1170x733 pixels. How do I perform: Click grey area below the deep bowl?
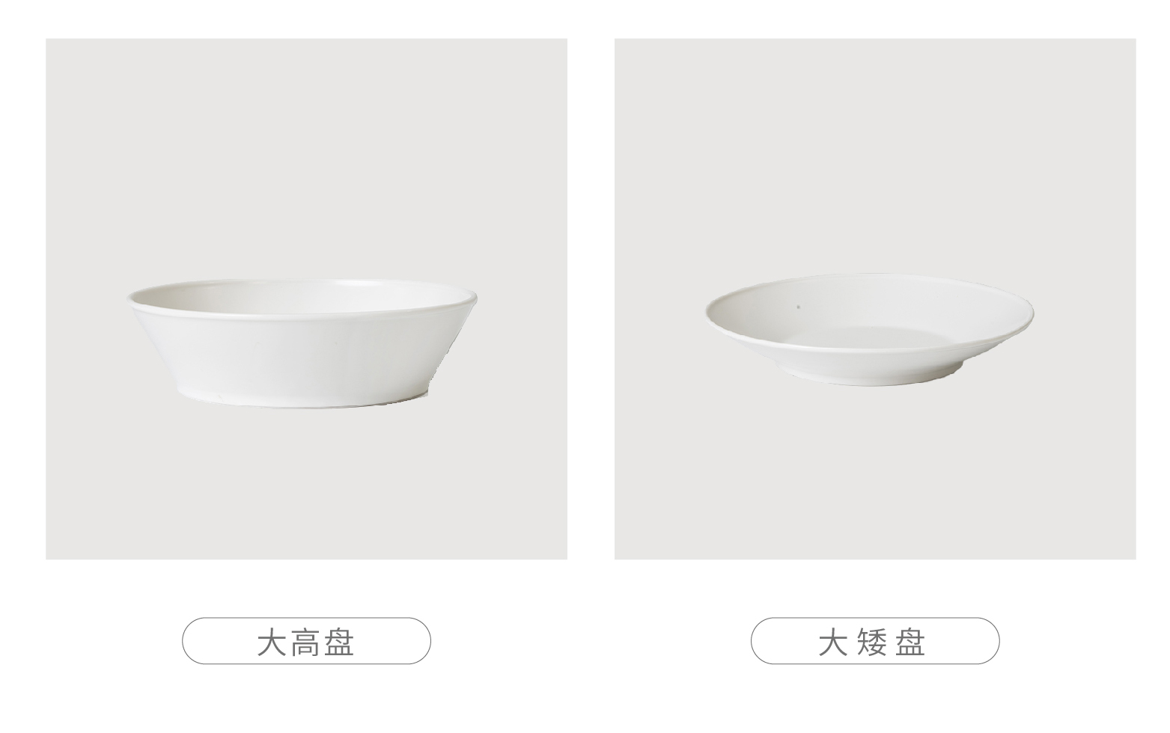click(306, 485)
